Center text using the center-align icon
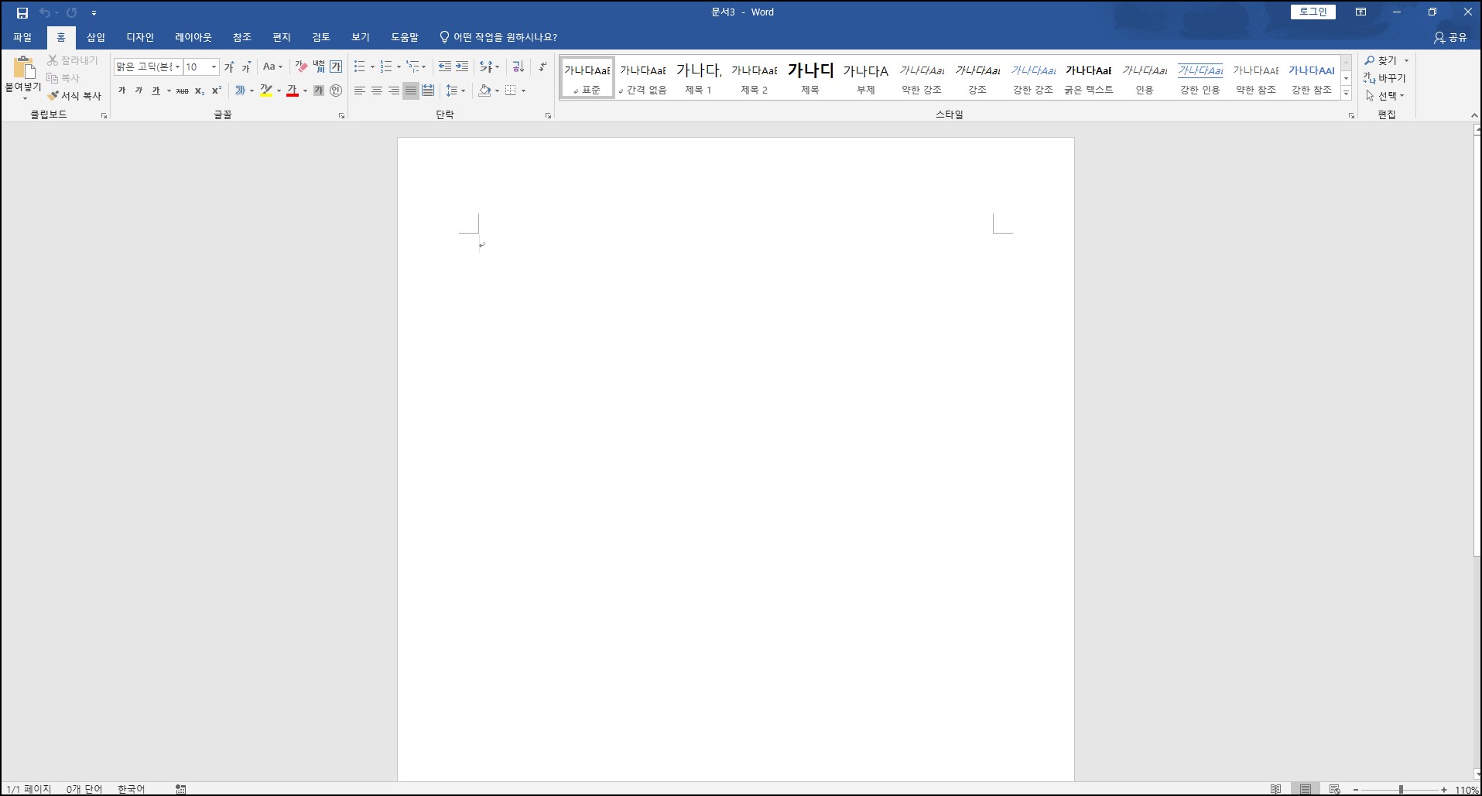1482x796 pixels. pyautogui.click(x=377, y=91)
